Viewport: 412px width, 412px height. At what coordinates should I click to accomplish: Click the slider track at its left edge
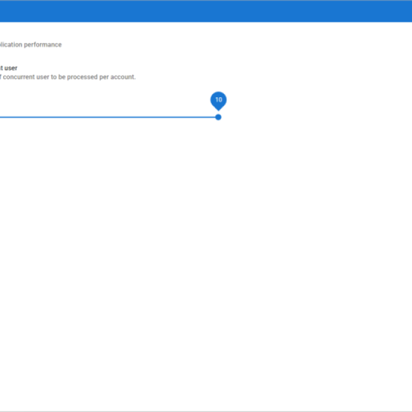click(2, 117)
